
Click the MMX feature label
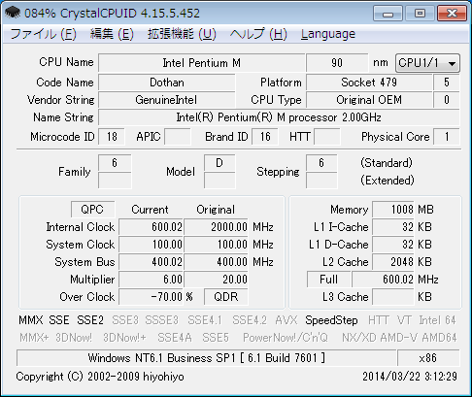pyautogui.click(x=31, y=320)
